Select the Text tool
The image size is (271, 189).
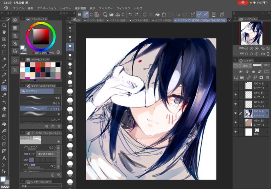click(x=4, y=158)
